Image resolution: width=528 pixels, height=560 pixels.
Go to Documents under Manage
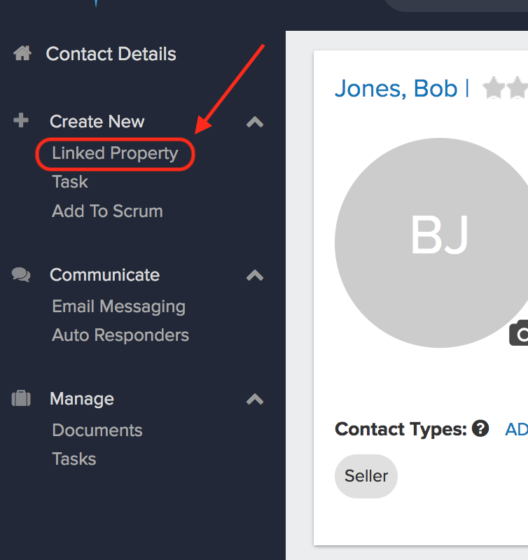97,430
